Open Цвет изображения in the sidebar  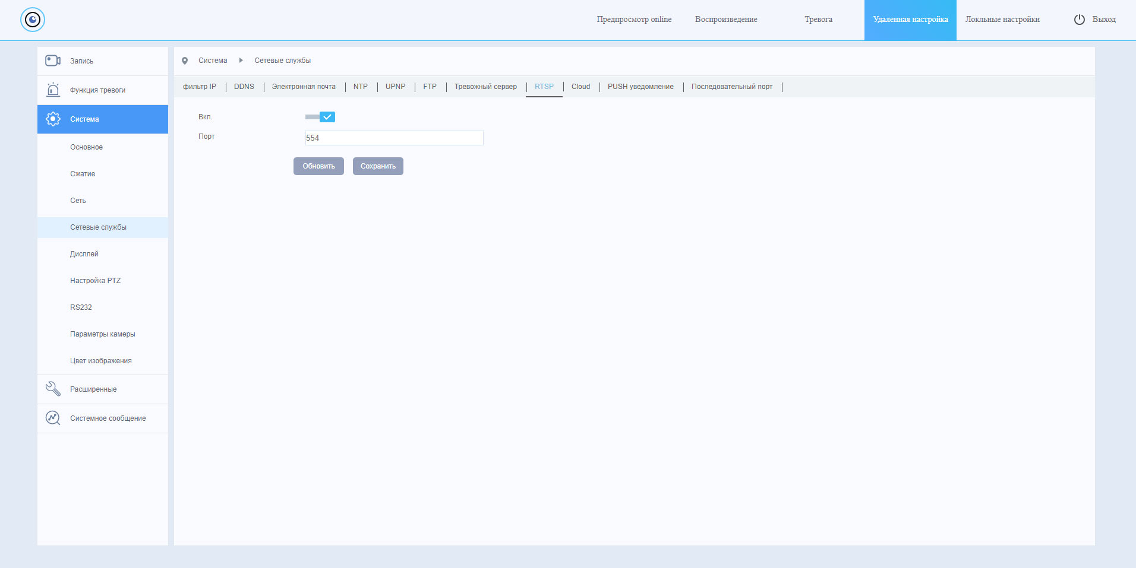tap(103, 361)
